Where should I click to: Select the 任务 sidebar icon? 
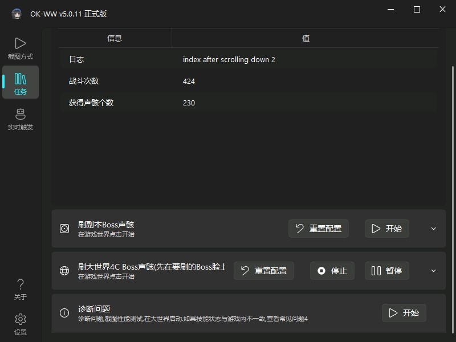[x=21, y=82]
